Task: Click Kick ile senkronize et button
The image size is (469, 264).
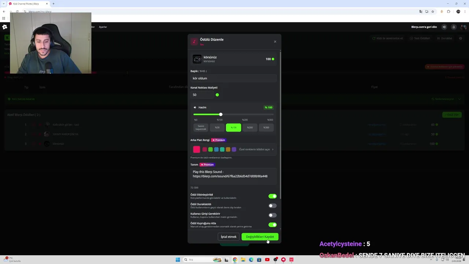Action: pos(388,38)
